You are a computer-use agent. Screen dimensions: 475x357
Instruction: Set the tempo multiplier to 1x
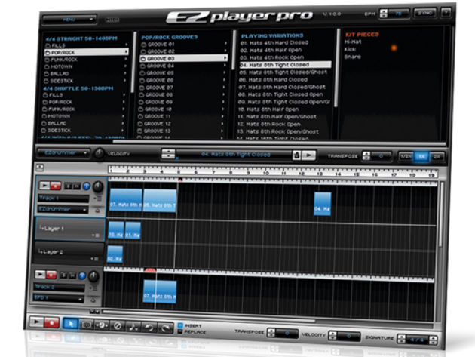[422, 156]
